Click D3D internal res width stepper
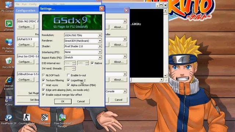The image size is (235, 132). click(74, 63)
